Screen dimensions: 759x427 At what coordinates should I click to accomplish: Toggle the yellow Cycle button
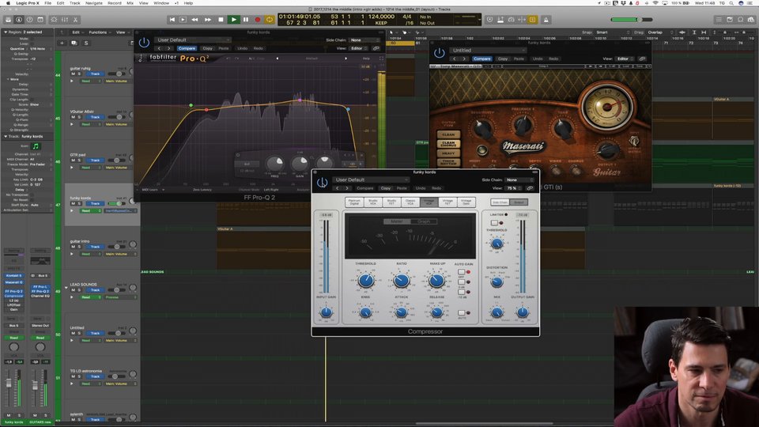270,20
